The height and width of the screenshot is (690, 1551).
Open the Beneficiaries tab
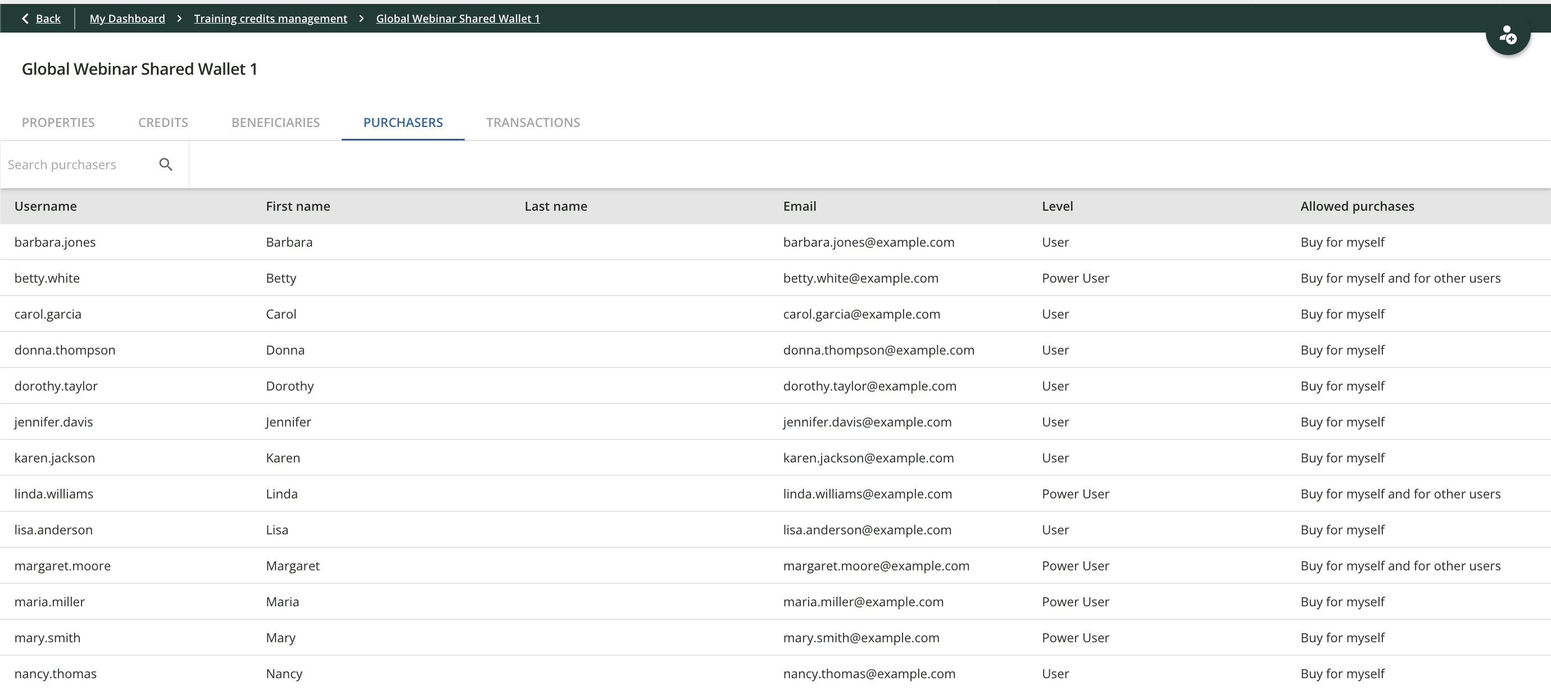(276, 122)
